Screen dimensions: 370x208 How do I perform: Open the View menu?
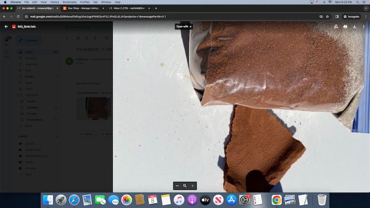(x=44, y=2)
